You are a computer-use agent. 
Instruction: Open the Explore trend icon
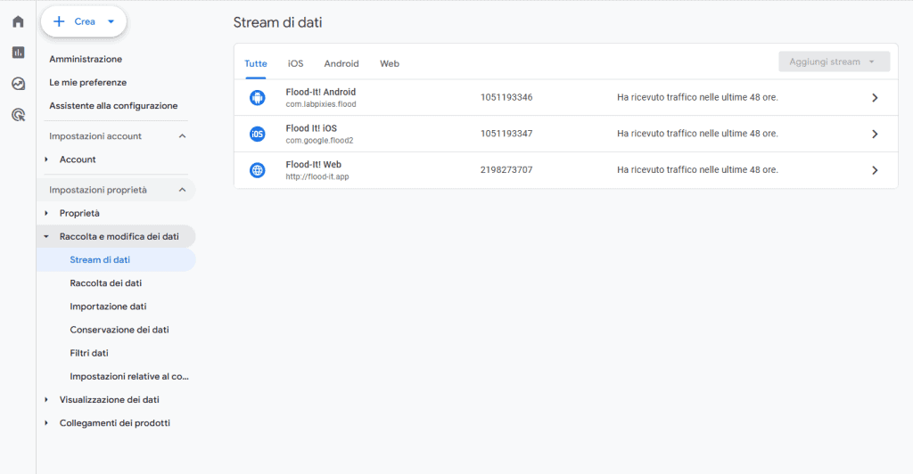tap(18, 84)
